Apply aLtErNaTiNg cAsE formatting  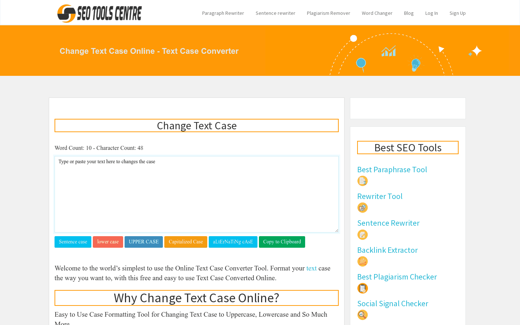pos(233,242)
